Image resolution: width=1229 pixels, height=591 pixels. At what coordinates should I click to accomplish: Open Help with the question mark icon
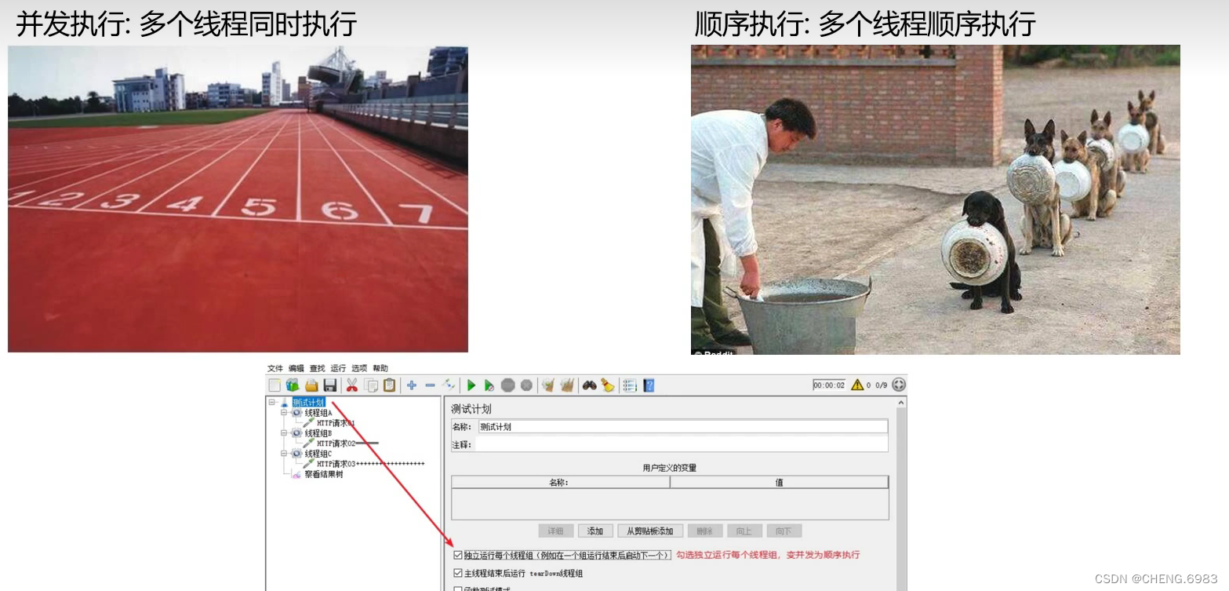click(649, 385)
